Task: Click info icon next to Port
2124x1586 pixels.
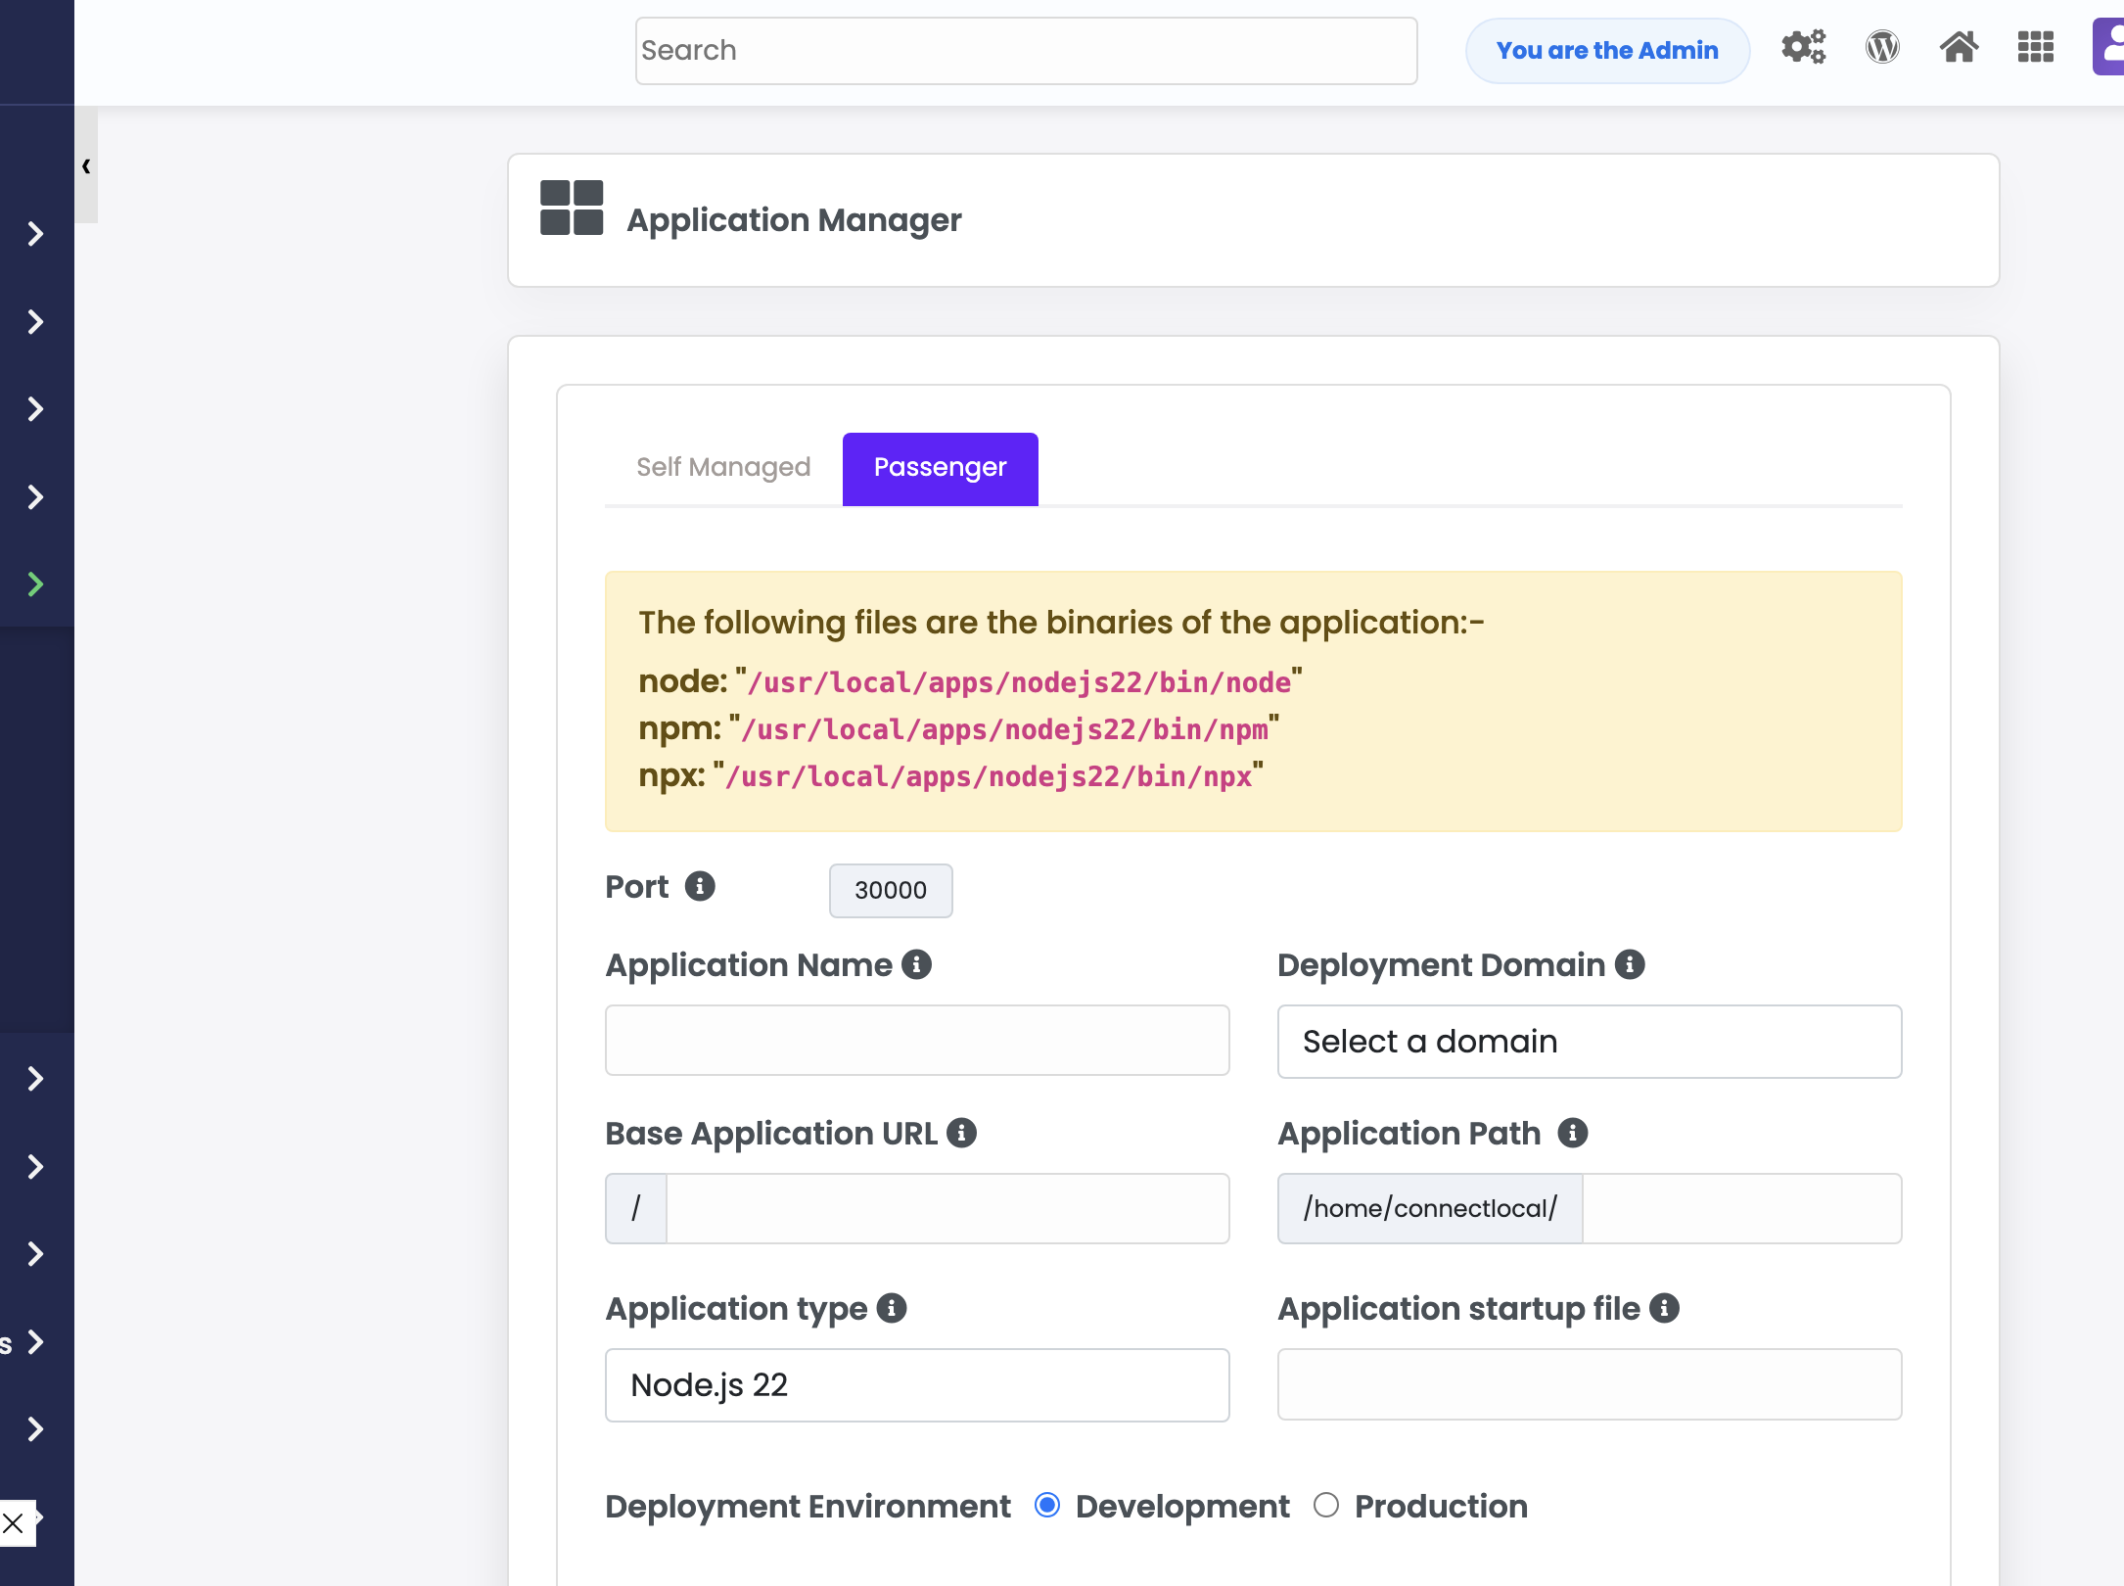Action: 700,886
